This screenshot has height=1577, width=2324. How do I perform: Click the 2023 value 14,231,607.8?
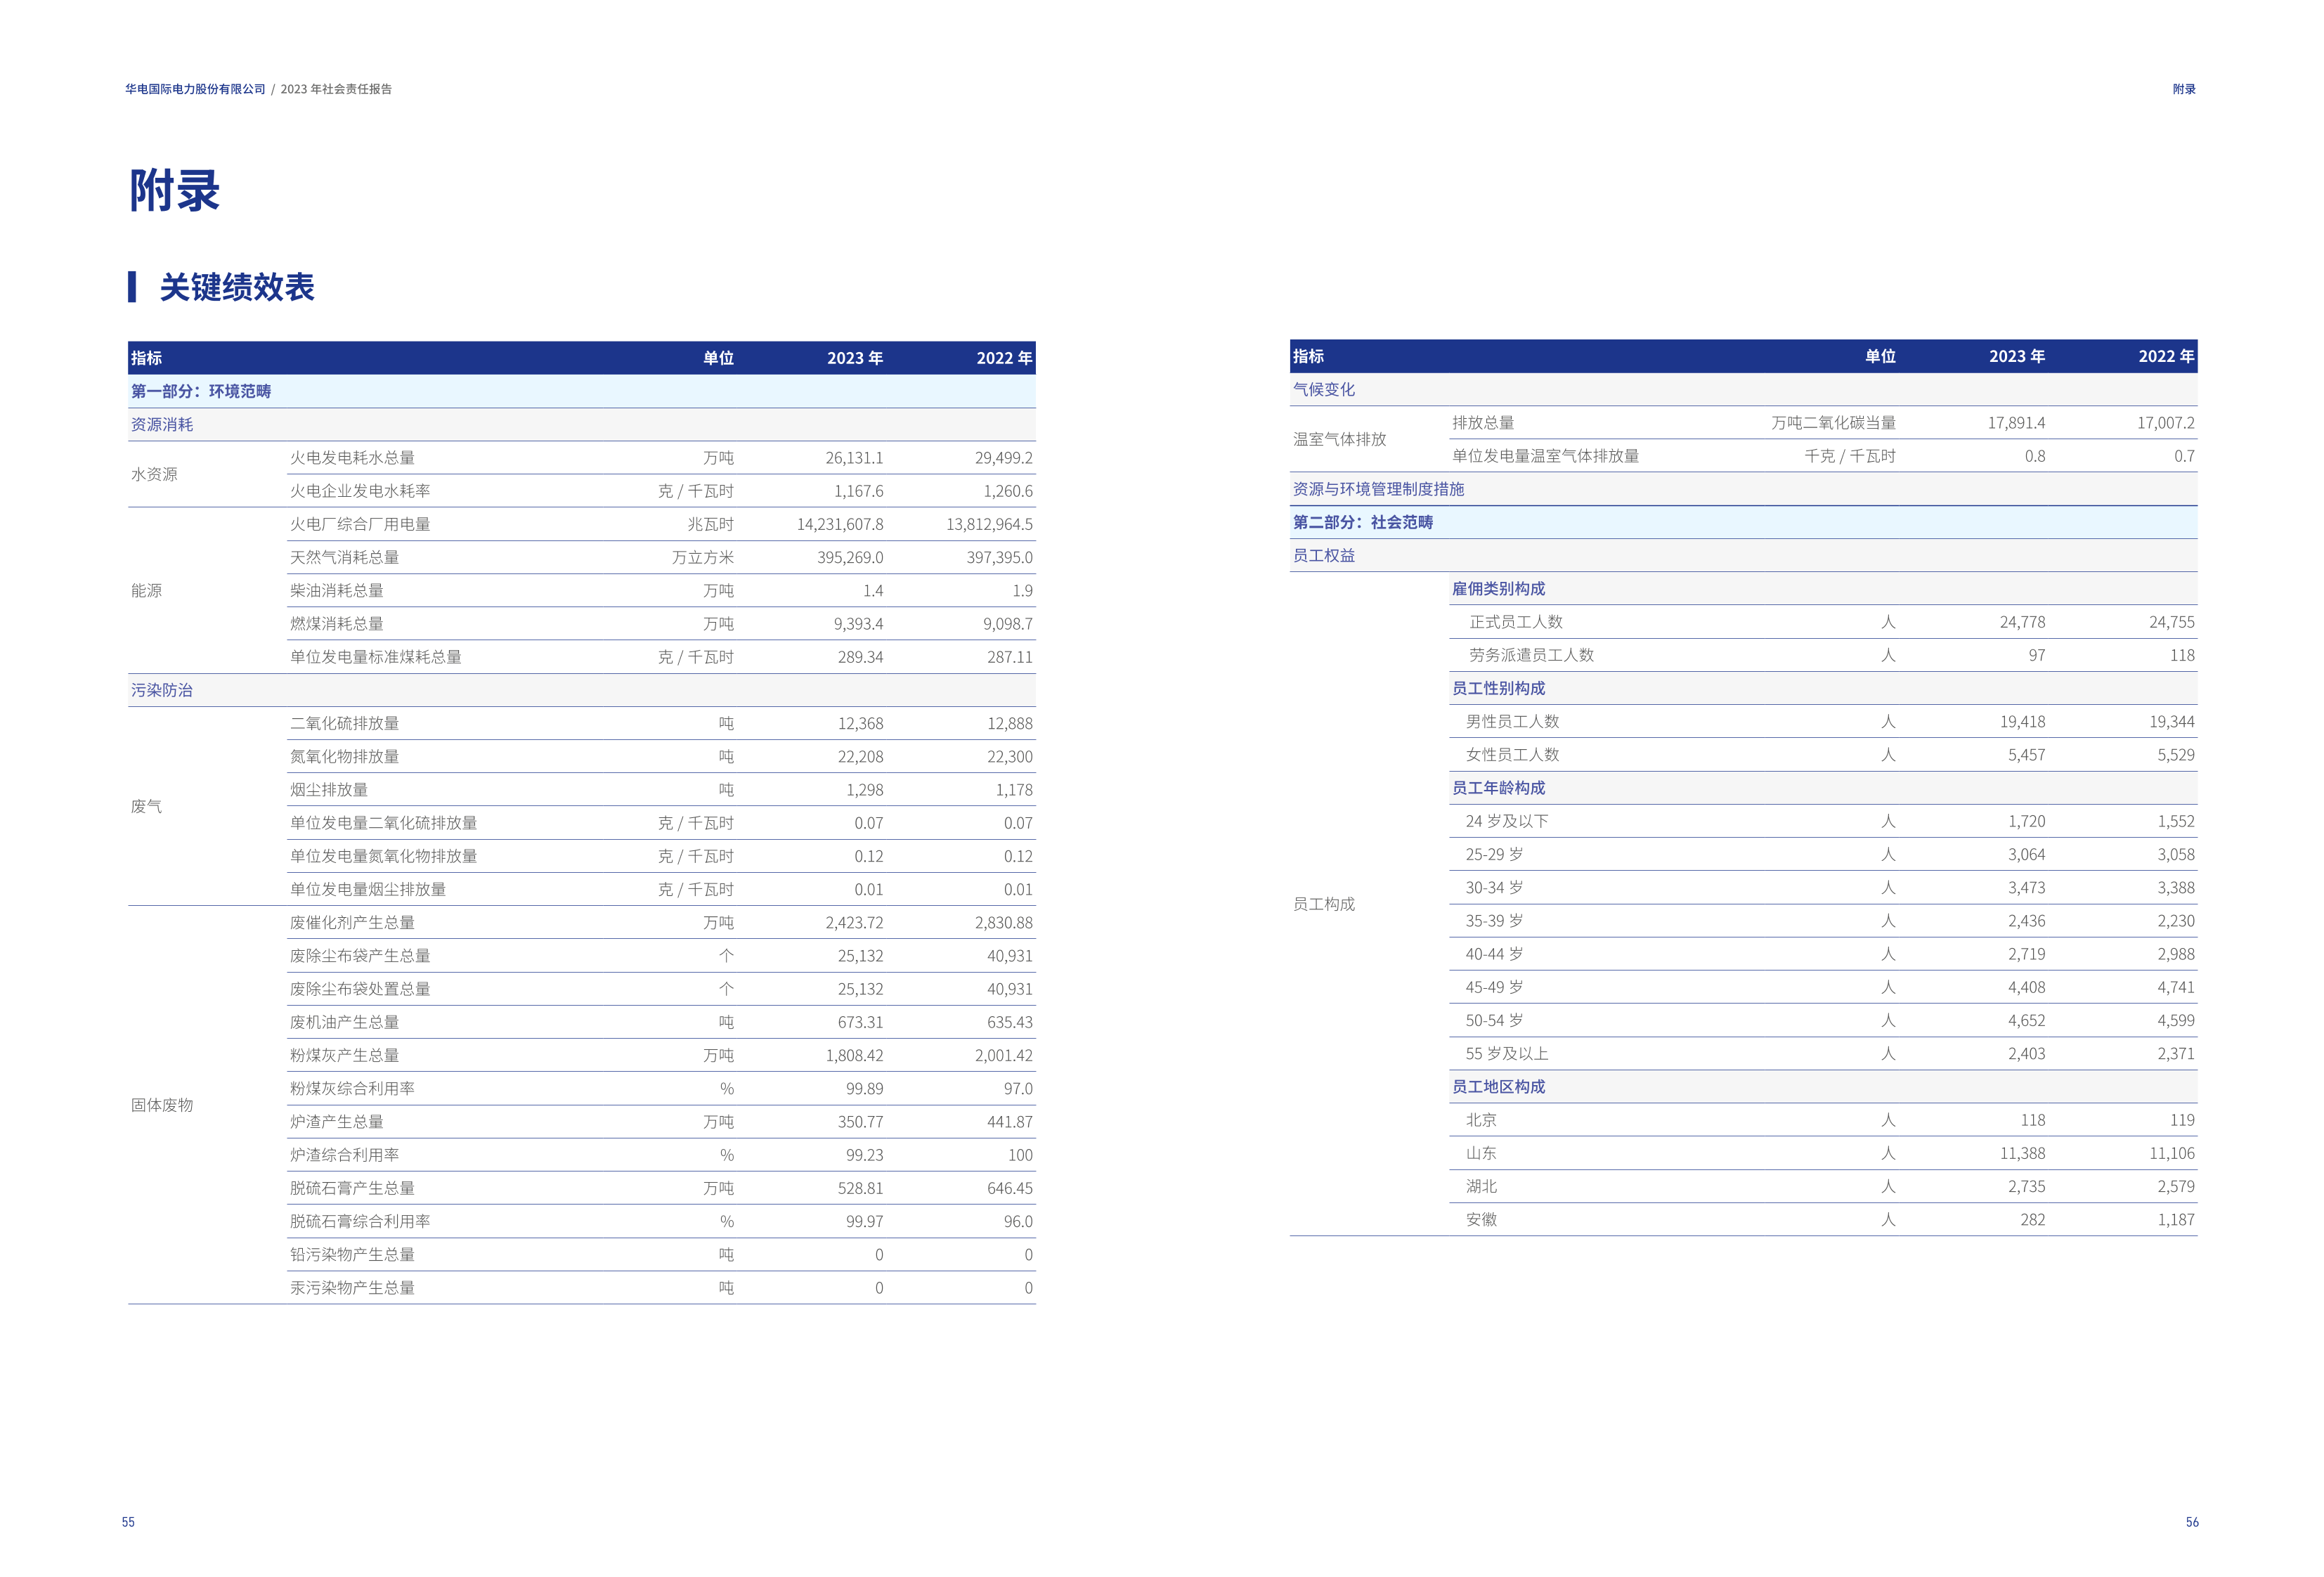[x=839, y=524]
